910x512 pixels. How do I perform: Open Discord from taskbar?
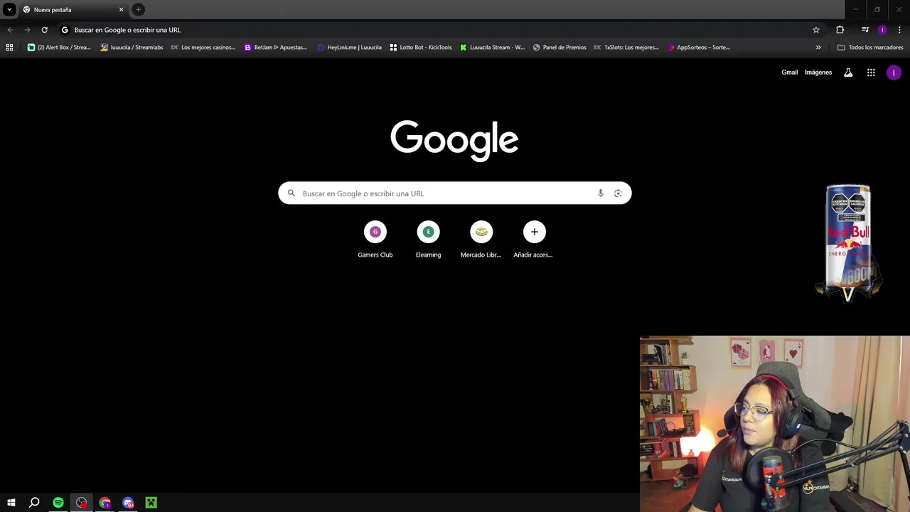[x=128, y=503]
